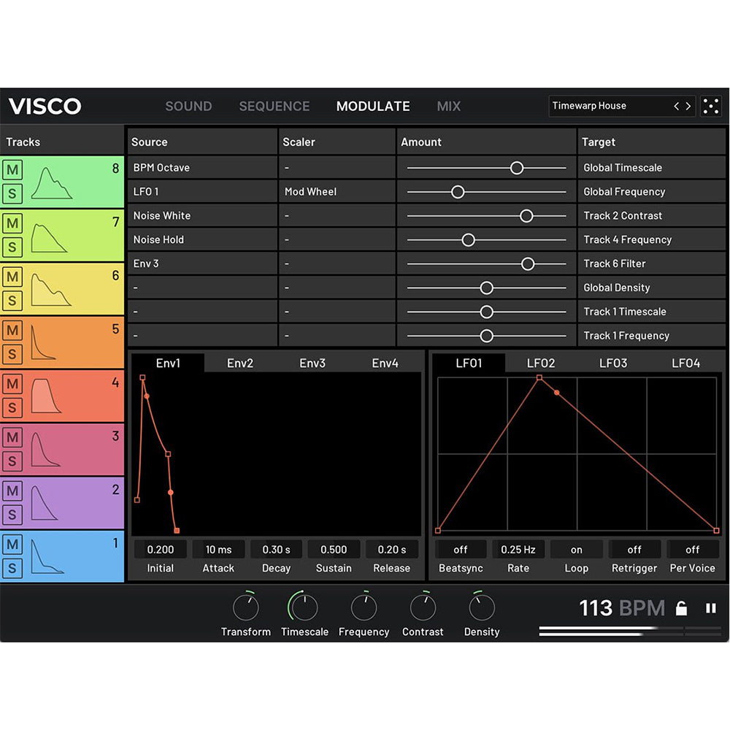Adjust the Density knob
Screen dimensions: 730x730
click(x=482, y=607)
